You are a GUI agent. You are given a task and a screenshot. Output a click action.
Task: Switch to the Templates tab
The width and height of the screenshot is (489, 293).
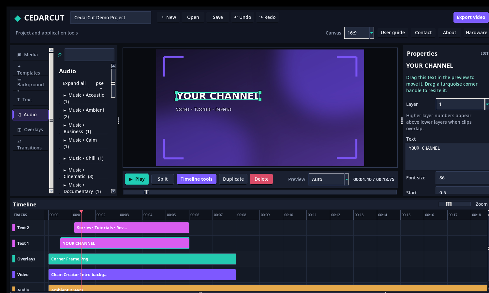pyautogui.click(x=31, y=70)
